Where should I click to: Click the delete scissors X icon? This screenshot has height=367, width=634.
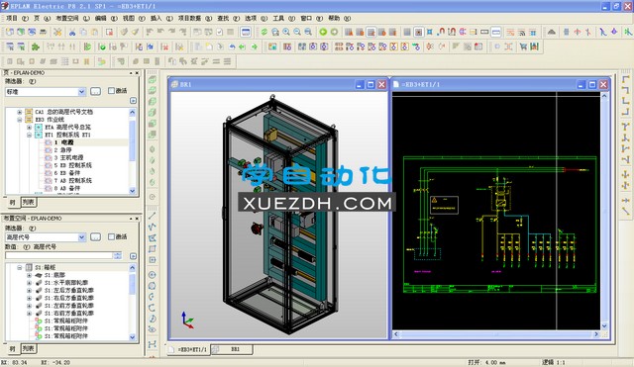click(57, 32)
